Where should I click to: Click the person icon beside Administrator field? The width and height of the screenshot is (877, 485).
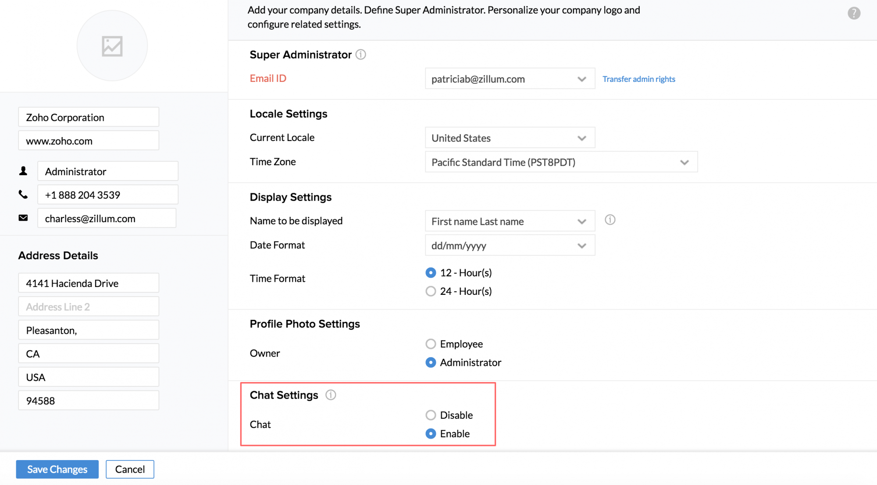[x=23, y=171]
